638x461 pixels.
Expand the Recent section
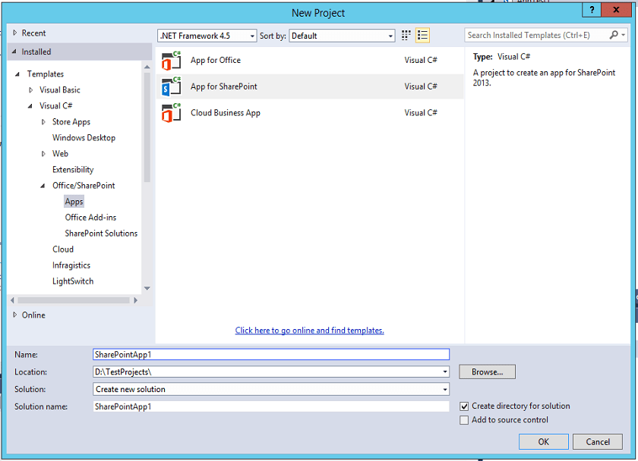point(15,33)
